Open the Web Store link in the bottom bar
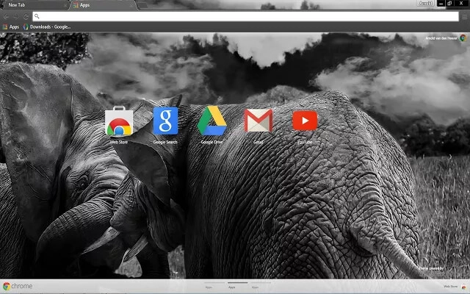470x294 pixels. pyautogui.click(x=450, y=287)
